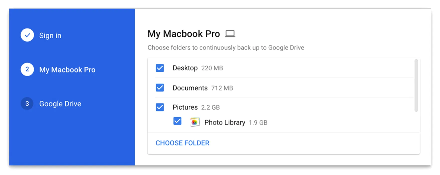
Task: Select My Macbook Pro step in sidebar
Action: 67,70
